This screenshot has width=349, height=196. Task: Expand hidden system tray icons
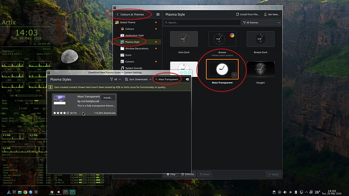click(307, 192)
